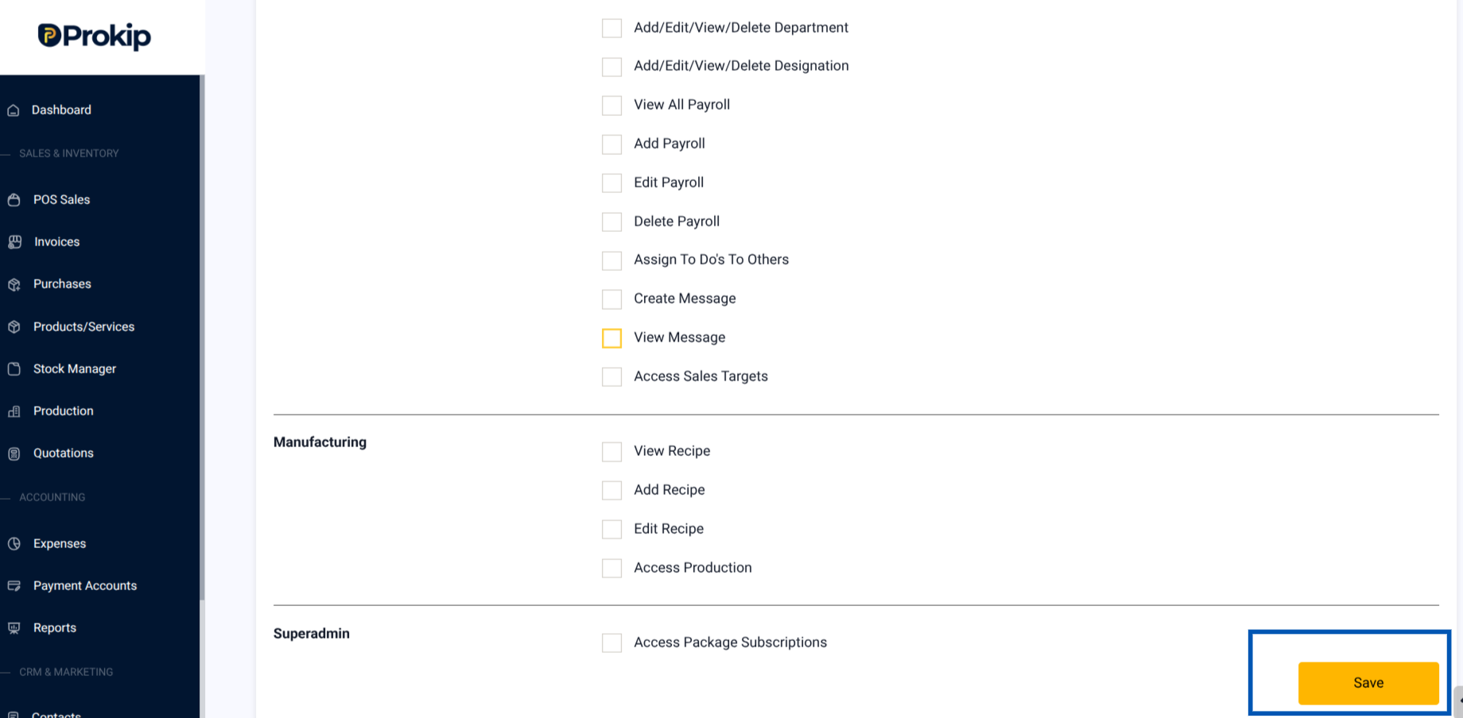Enable the View All Payroll checkbox
This screenshot has height=718, width=1463.
(x=611, y=105)
